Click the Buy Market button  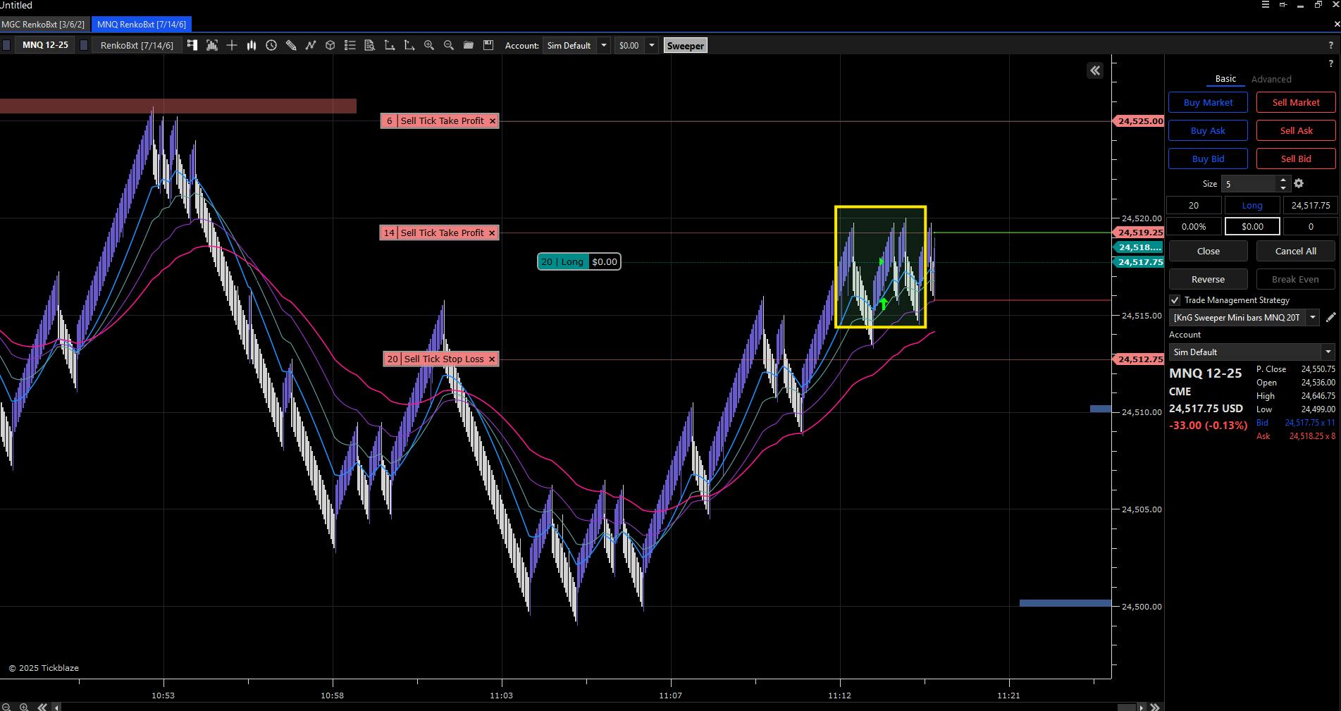tap(1208, 103)
